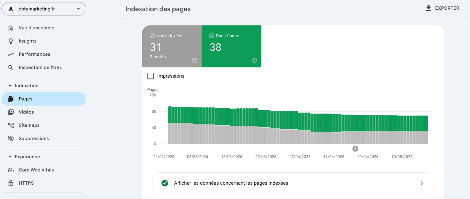Screen dimensions: 470x199
Task: Click the 29/04/2026 date label
Action: (x=368, y=157)
